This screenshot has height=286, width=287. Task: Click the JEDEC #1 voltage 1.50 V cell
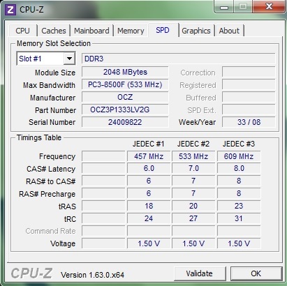coord(149,243)
